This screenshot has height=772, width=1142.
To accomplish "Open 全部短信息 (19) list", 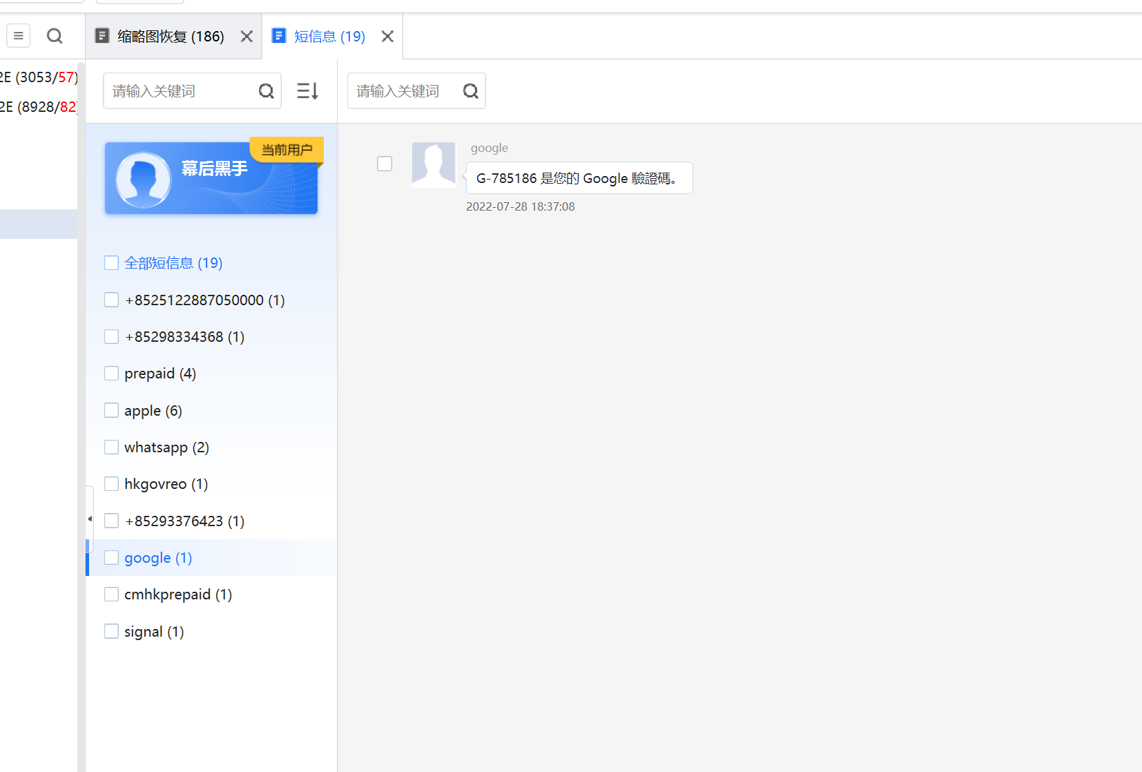I will tap(173, 263).
